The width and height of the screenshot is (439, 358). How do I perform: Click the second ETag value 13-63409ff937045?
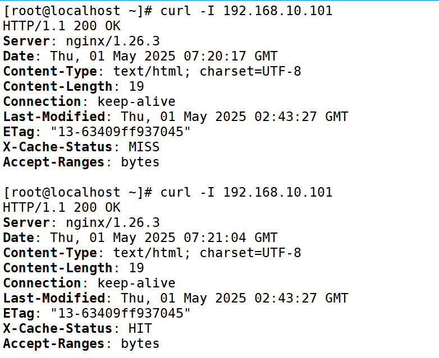120,313
